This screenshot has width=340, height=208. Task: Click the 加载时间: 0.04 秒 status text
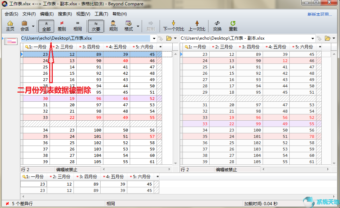261,204
